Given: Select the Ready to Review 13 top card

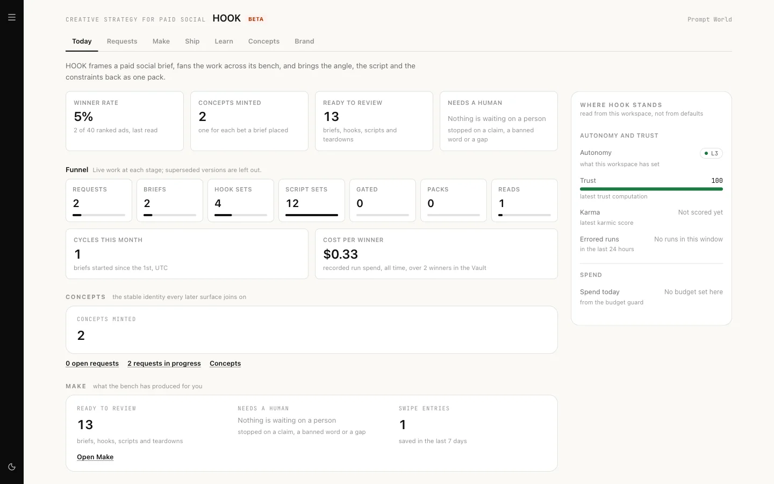Looking at the screenshot, I should pyautogui.click(x=374, y=121).
